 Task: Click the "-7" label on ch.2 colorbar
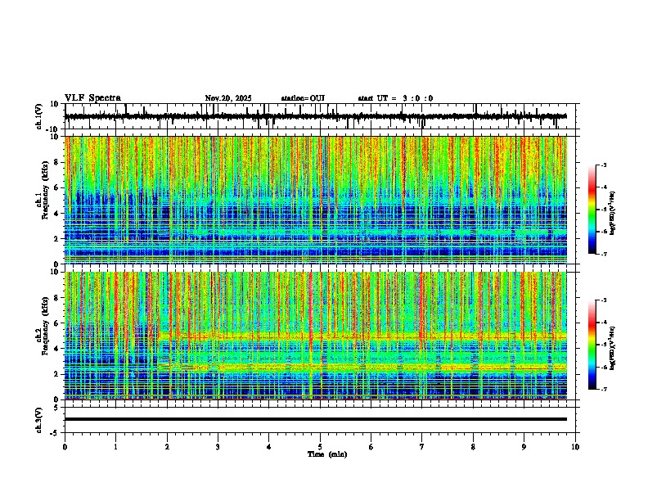(x=603, y=390)
